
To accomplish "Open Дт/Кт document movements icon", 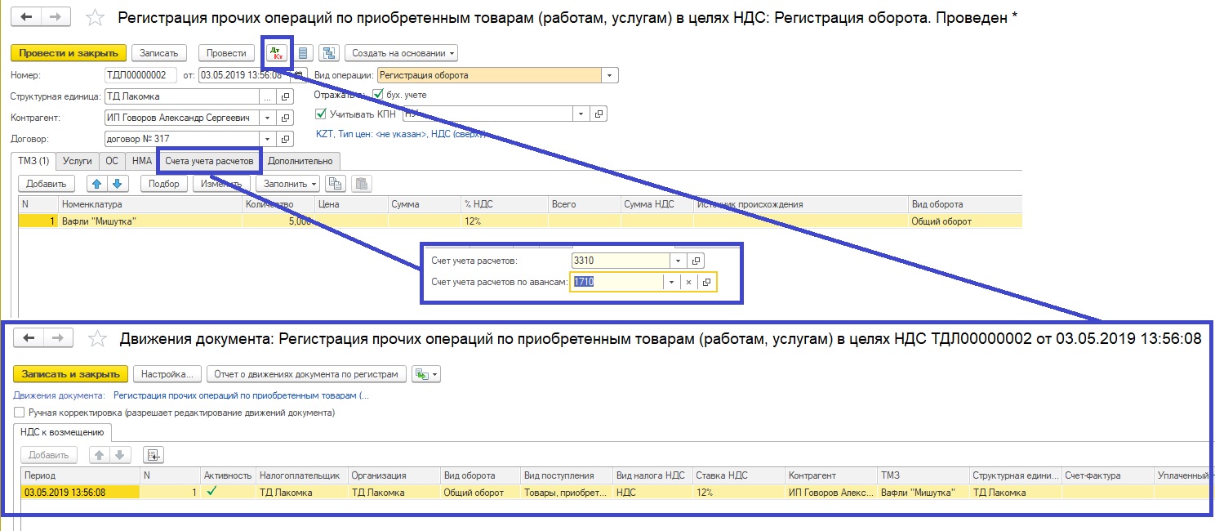I will (277, 53).
